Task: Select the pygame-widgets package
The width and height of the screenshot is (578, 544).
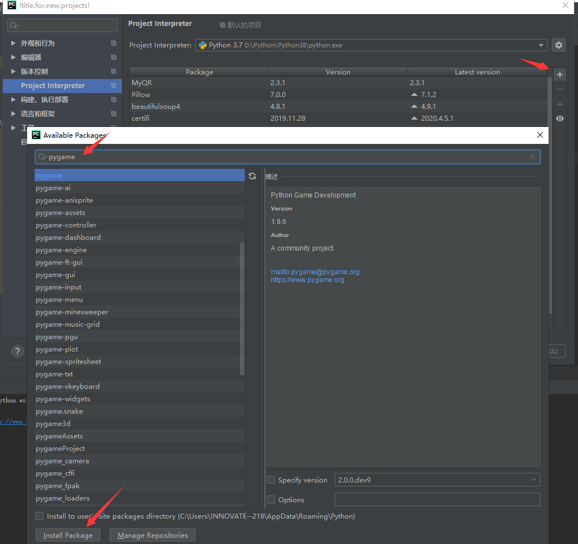Action: point(139,399)
